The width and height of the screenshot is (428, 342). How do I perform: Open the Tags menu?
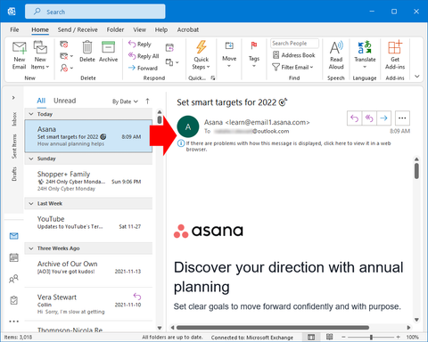254,54
